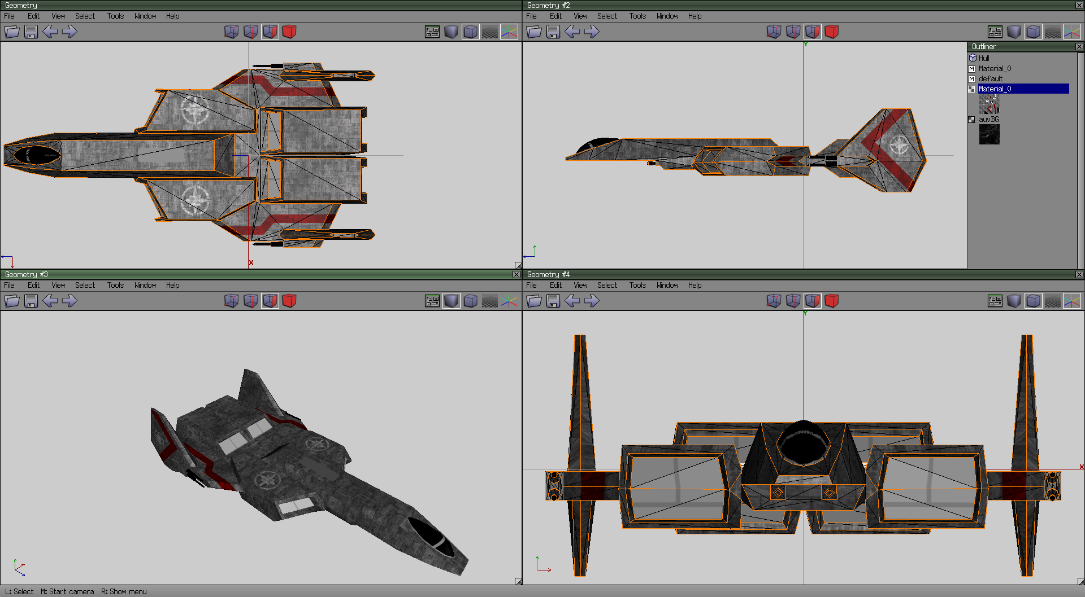1085x597 pixels.
Task: Choose body selection mode in first Geometry window
Action: click(289, 32)
